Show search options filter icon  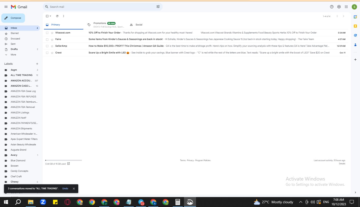click(x=158, y=7)
